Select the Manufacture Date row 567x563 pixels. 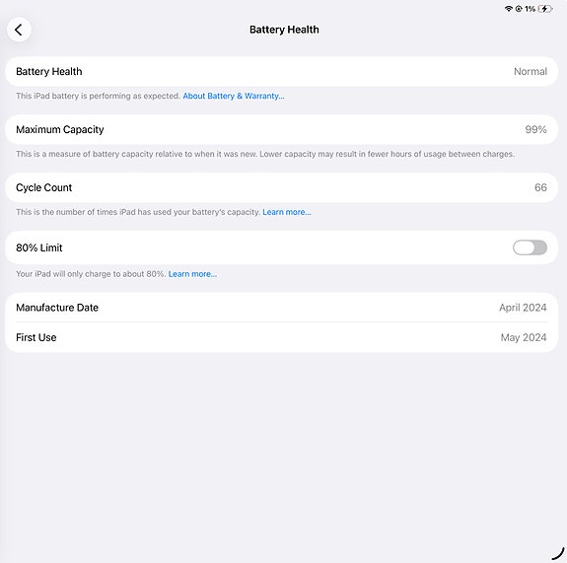(281, 308)
